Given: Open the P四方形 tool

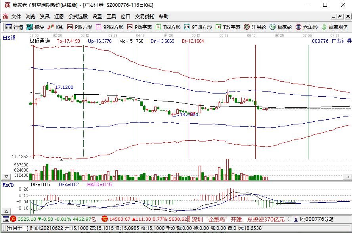Looking at the screenshot, I should pos(80,27).
